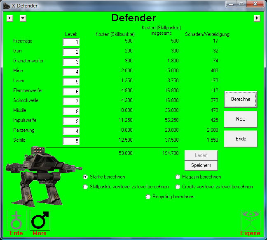Click the Schild defense value 1.550
This screenshot has width=267, height=240.
coord(213,140)
